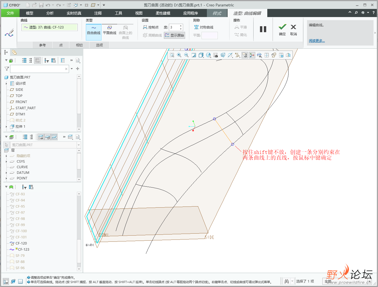Screen dimensions: 378x287
Task: Switch to folder browser tab icon
Action: pos(14,52)
